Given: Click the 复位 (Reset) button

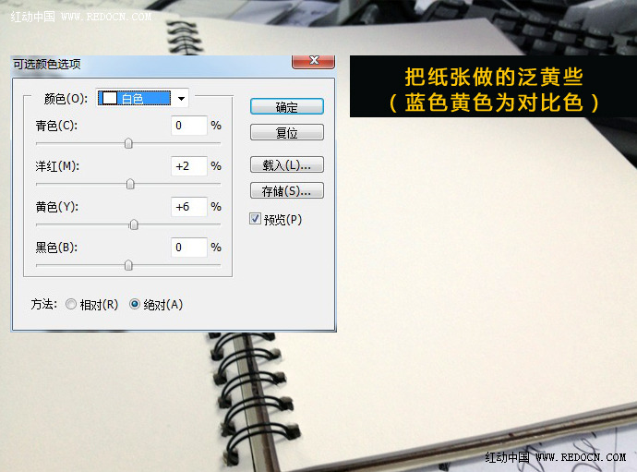Looking at the screenshot, I should pos(287,132).
